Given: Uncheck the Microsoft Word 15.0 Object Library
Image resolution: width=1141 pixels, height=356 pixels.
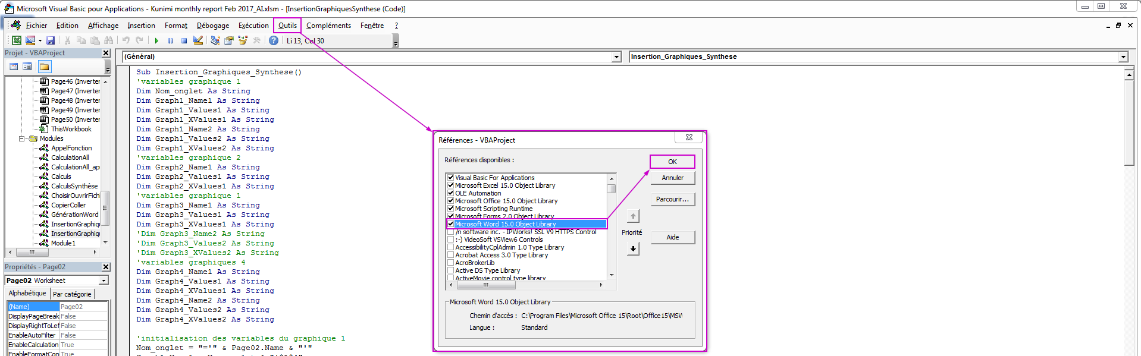Looking at the screenshot, I should tap(450, 224).
